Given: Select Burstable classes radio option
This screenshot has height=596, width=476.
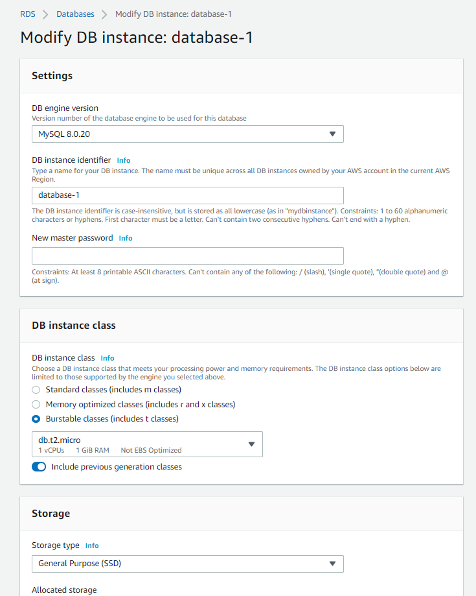Looking at the screenshot, I should [36, 419].
